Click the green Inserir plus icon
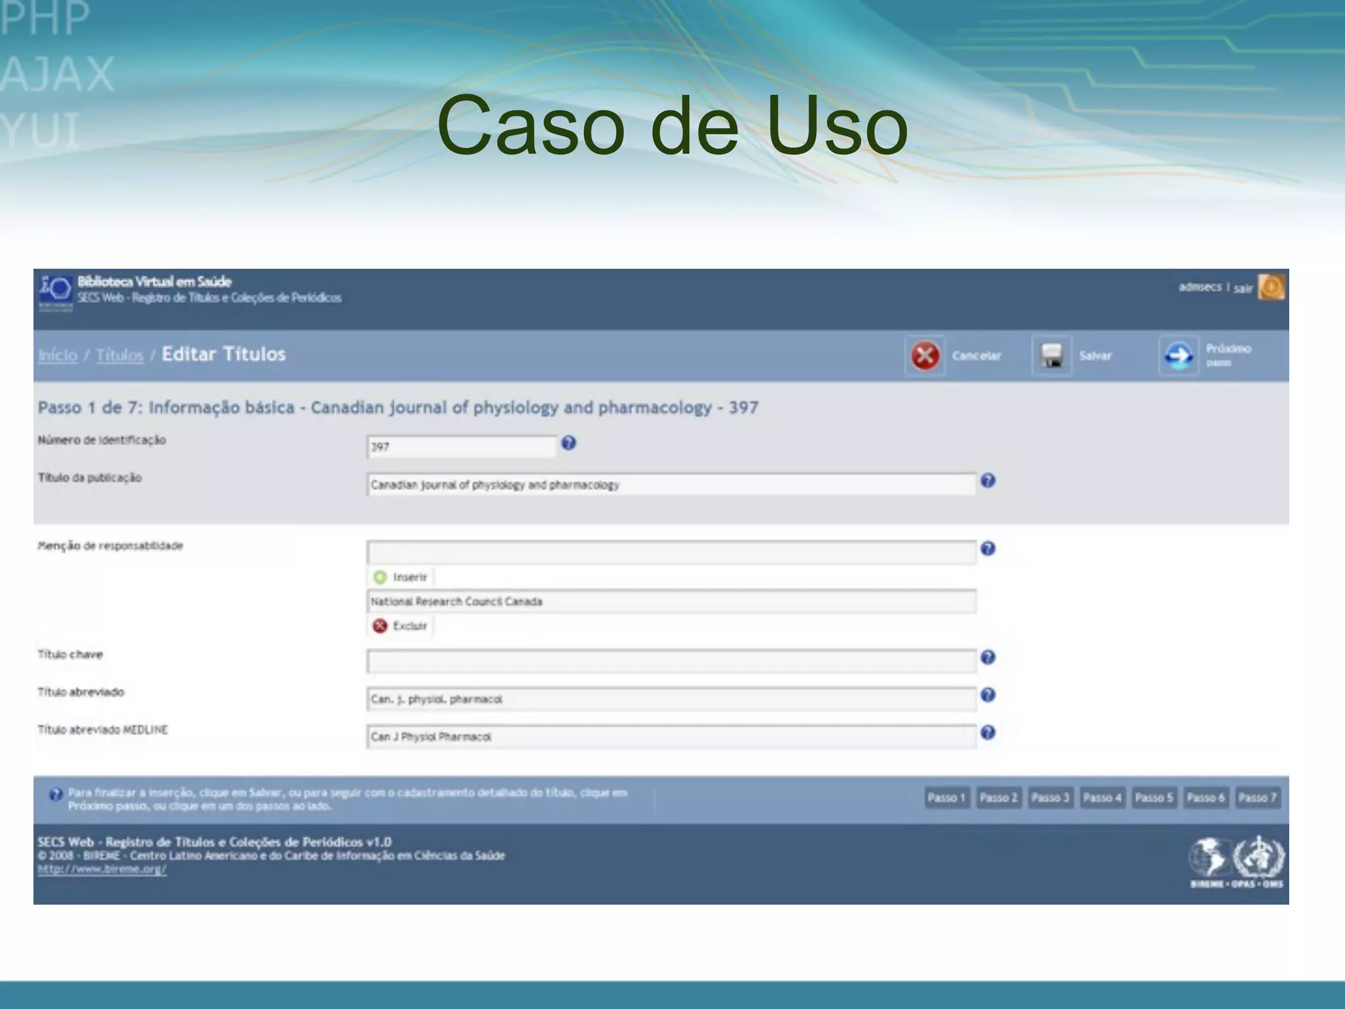Image resolution: width=1345 pixels, height=1009 pixels. point(380,577)
